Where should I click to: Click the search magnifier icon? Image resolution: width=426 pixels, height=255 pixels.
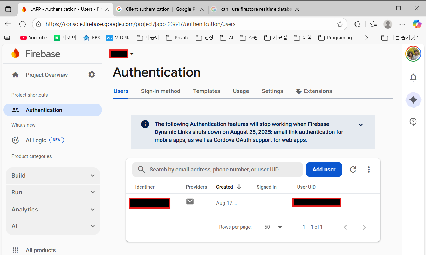[x=141, y=170]
